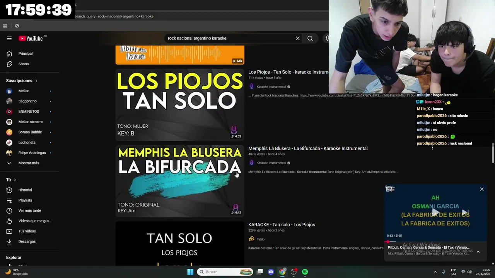Expand subscriptions with Mostrar más
The image size is (495, 278).
click(30, 163)
